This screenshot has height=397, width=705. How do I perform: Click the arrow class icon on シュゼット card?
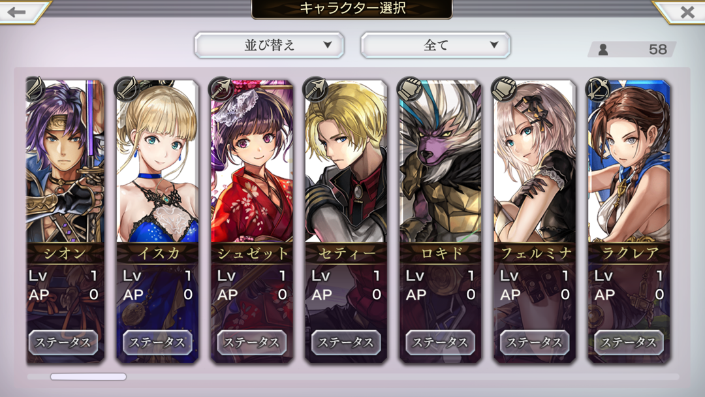pyautogui.click(x=221, y=88)
